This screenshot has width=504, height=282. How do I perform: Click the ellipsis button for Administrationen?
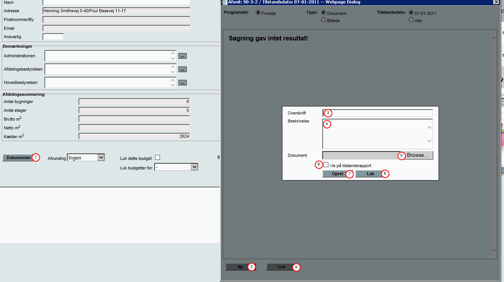[183, 56]
